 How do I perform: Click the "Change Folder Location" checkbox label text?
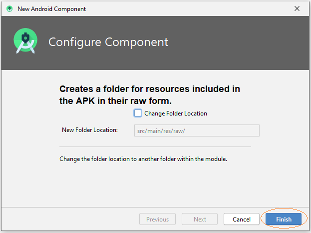click(176, 113)
